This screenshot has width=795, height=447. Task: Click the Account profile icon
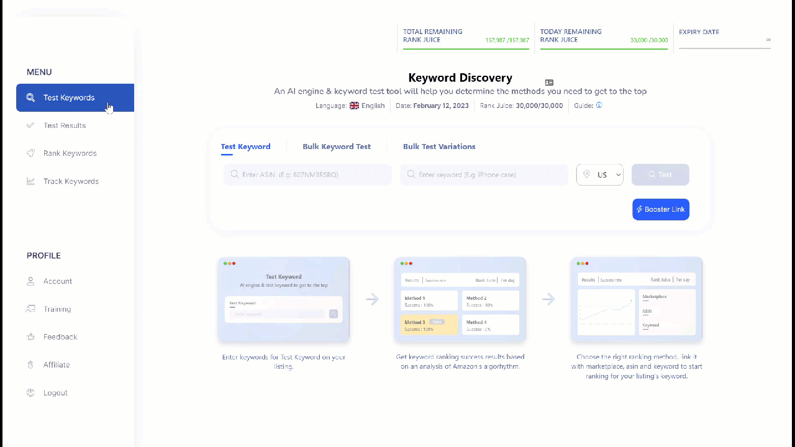tap(30, 281)
